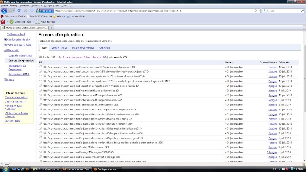Go to Home page icon

(32, 11)
